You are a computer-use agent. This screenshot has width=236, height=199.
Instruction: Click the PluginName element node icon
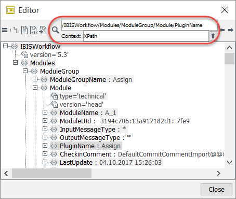click(x=54, y=146)
